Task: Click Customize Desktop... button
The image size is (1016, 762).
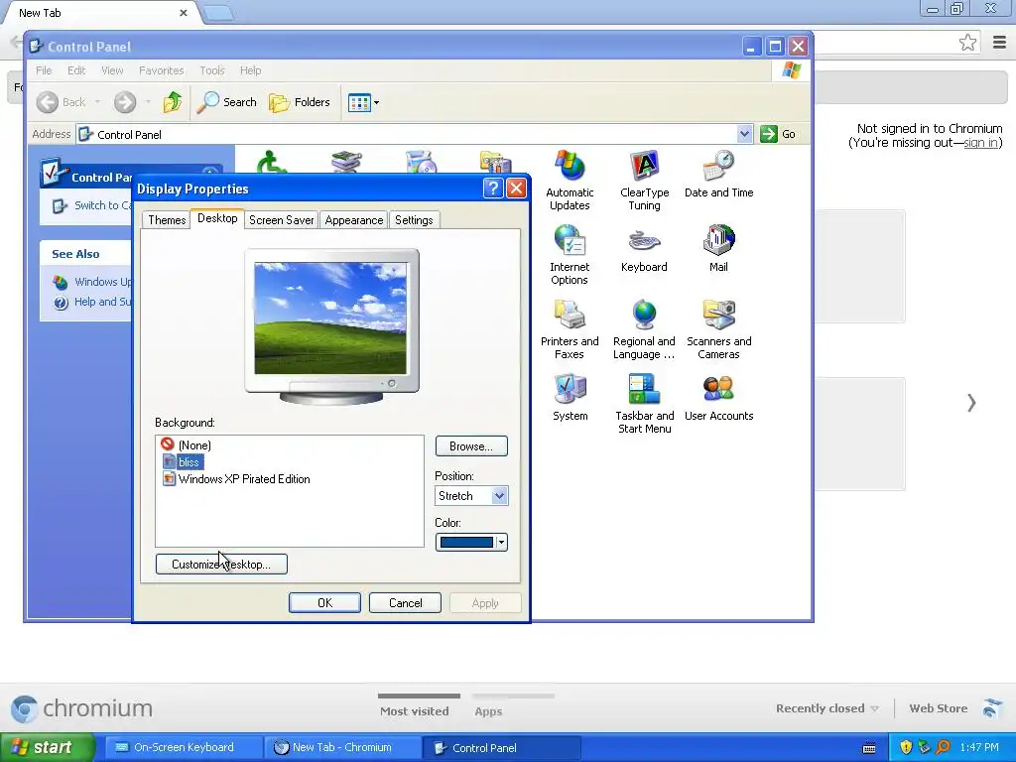Action: (221, 564)
